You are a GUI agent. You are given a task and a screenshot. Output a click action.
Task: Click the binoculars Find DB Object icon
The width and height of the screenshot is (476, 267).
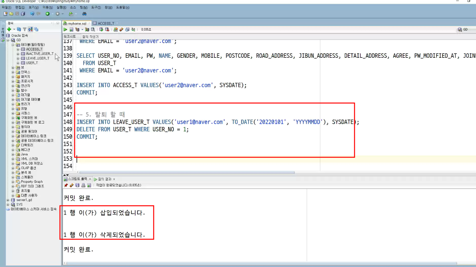(84, 14)
